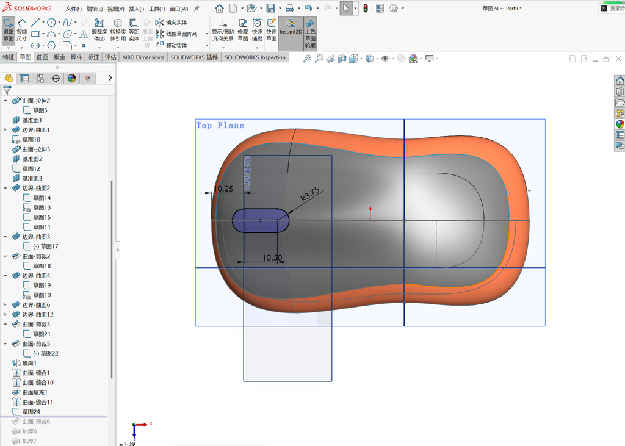The width and height of the screenshot is (625, 446).
Task: Select the Smart Dimension (智能尺寸) tool
Action: click(22, 31)
